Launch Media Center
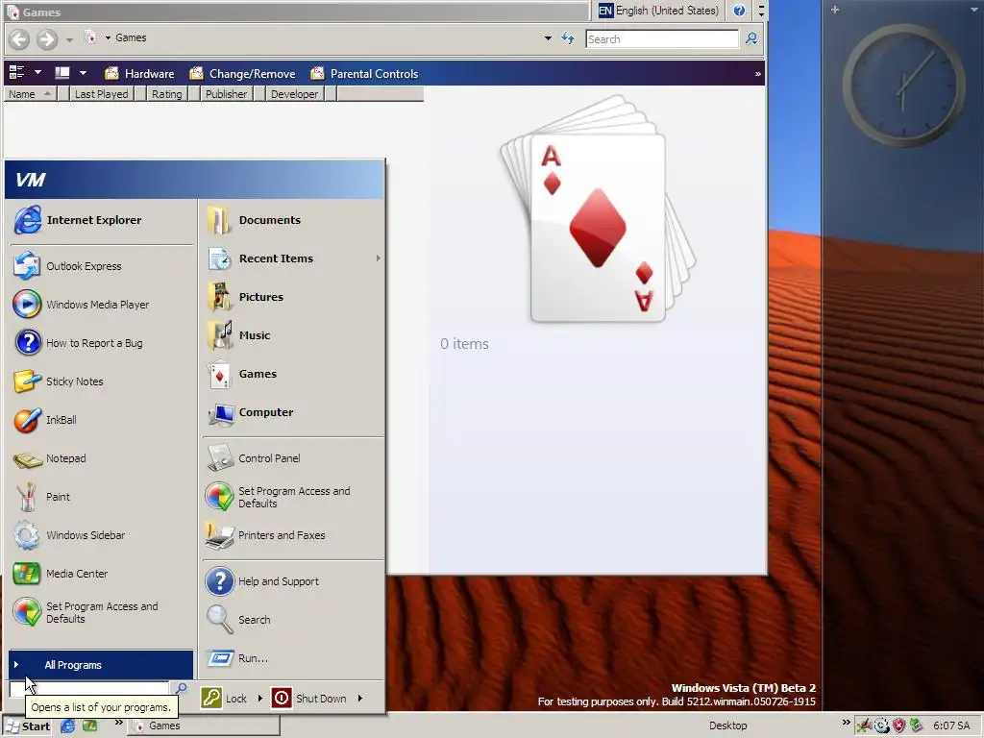Viewport: 984px width, 738px height. pyautogui.click(x=100, y=574)
